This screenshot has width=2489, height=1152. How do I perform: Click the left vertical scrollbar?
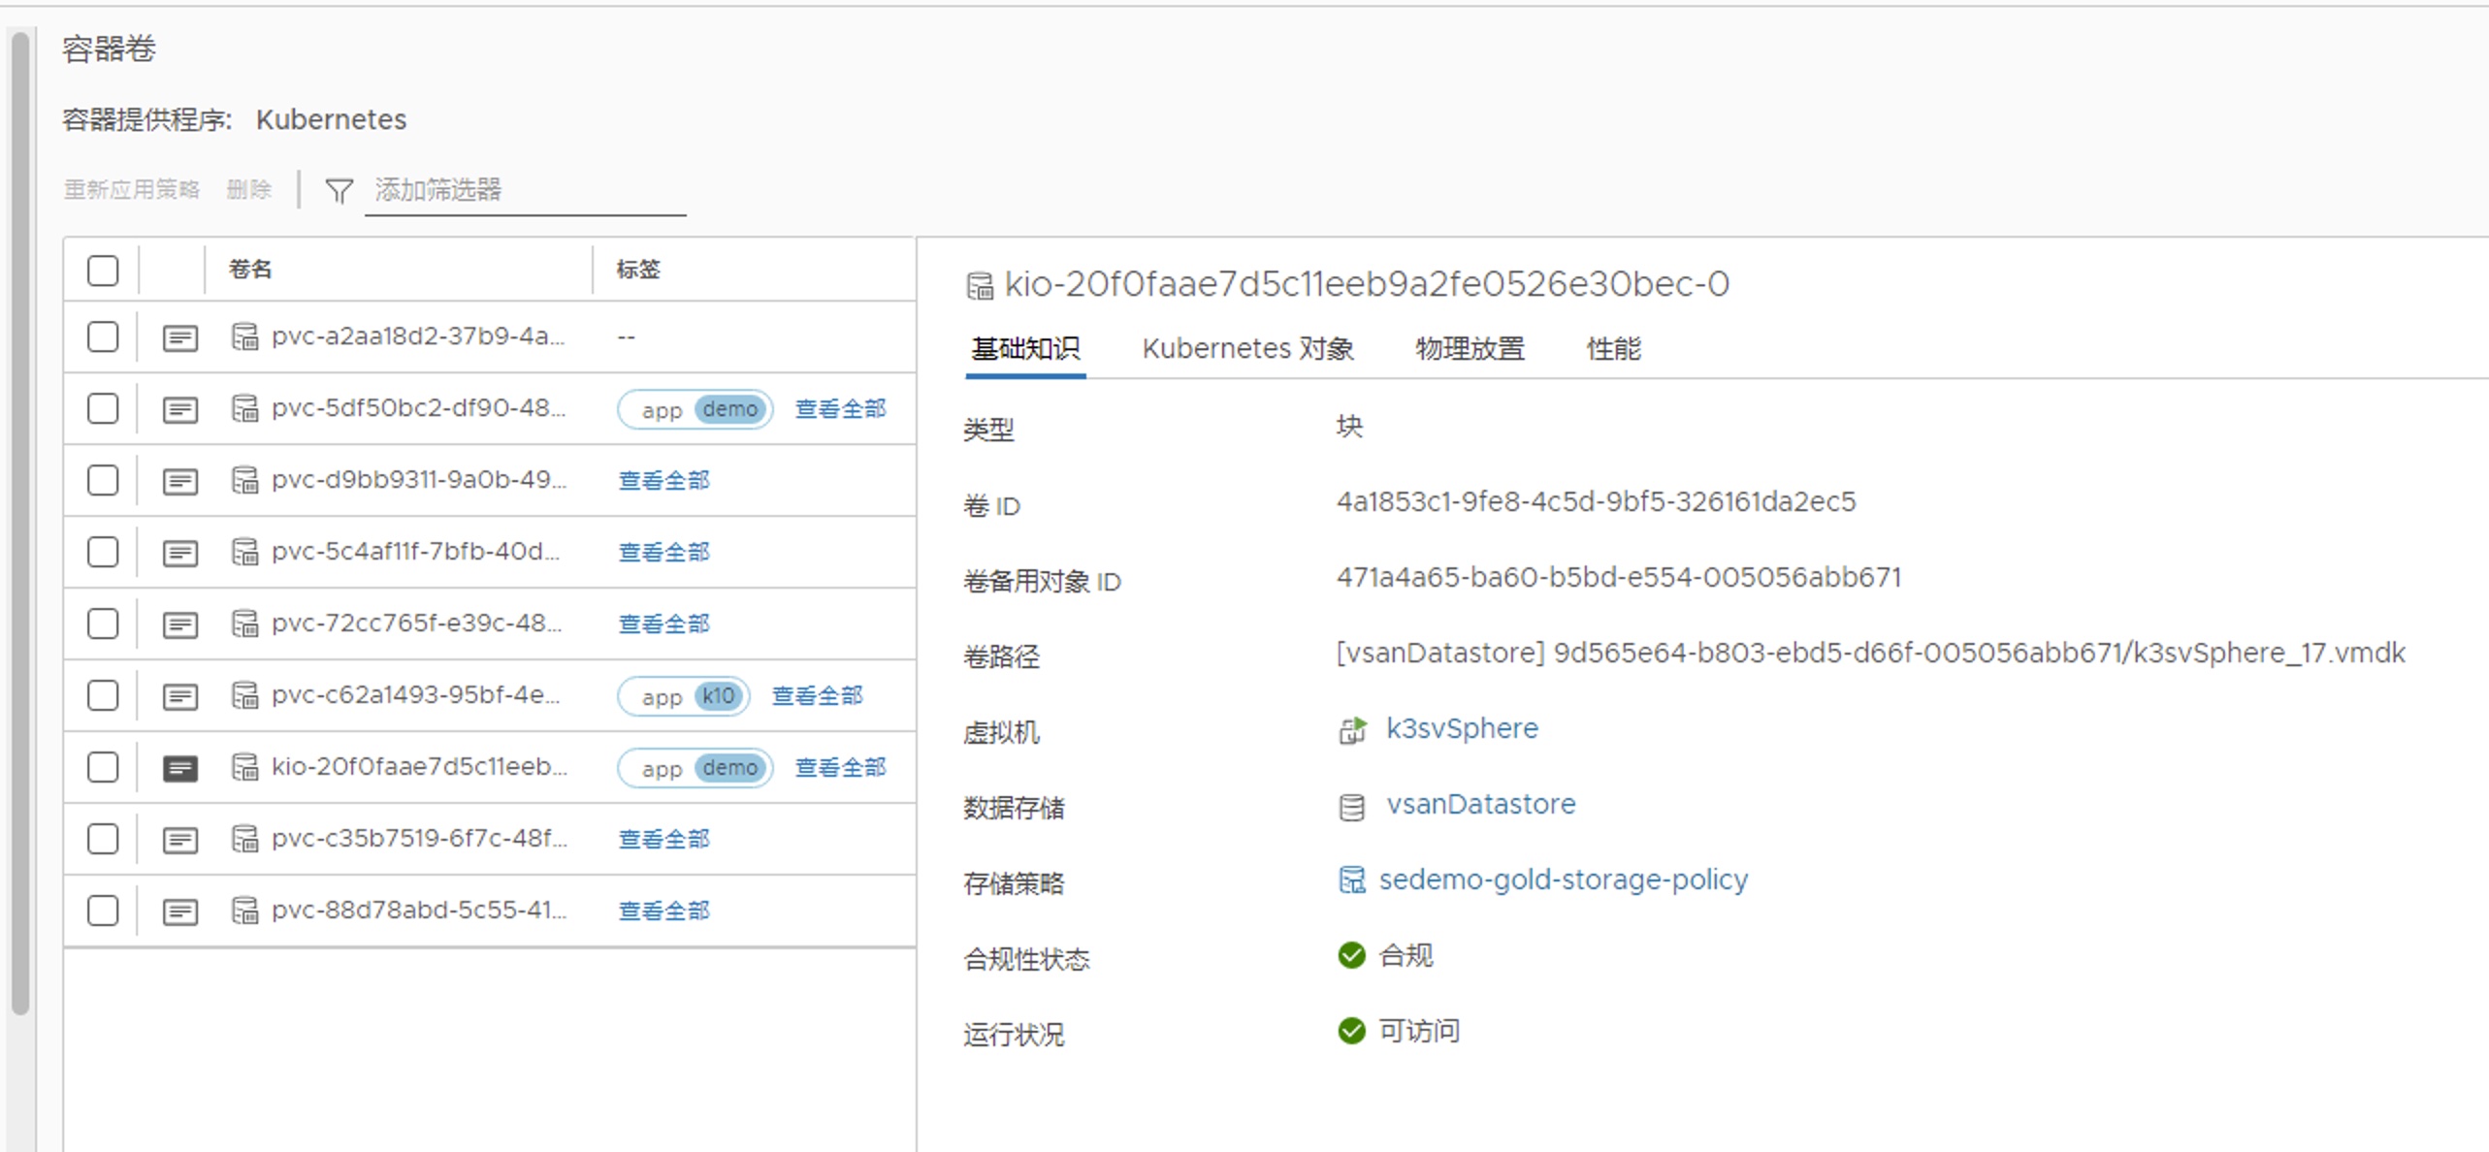pyautogui.click(x=19, y=524)
